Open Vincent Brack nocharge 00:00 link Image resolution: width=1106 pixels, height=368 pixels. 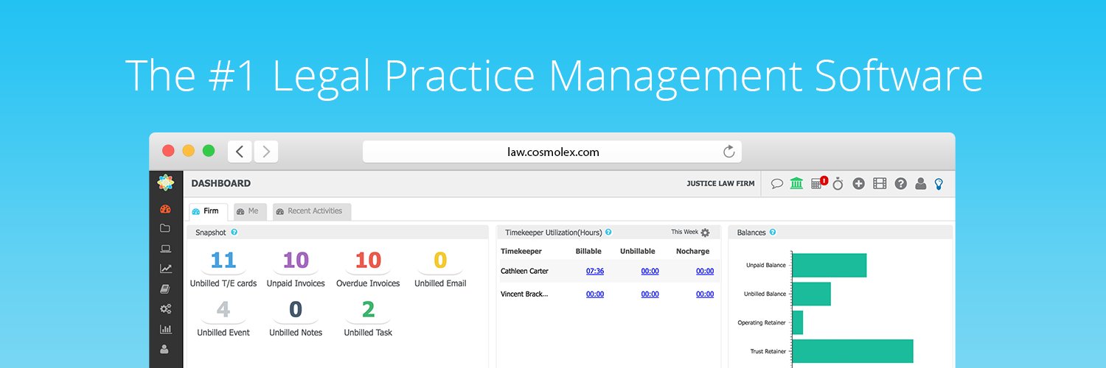point(705,294)
